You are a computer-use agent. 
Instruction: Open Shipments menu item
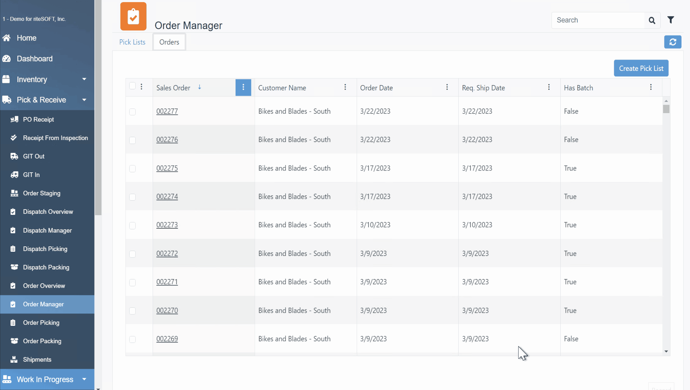coord(47,360)
